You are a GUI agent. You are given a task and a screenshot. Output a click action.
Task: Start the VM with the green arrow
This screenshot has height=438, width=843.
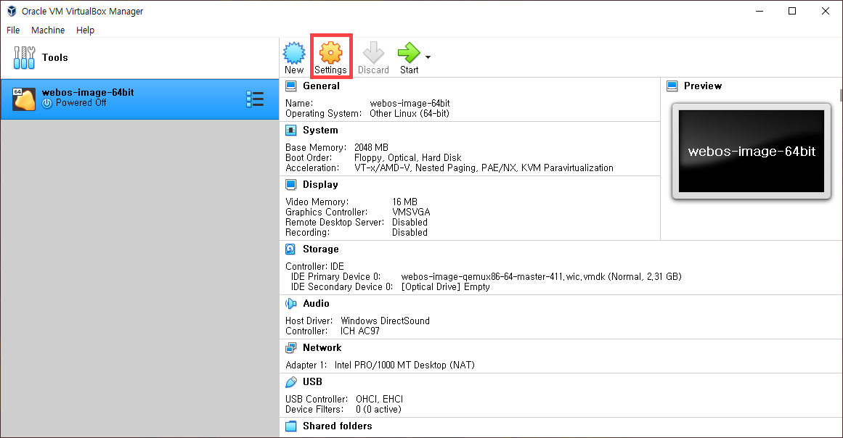pyautogui.click(x=409, y=53)
